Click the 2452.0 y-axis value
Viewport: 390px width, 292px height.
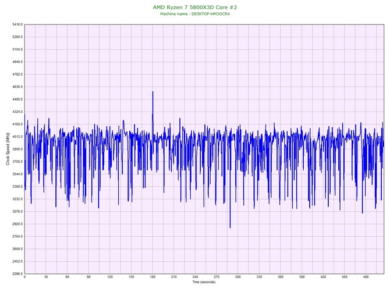tap(17, 261)
